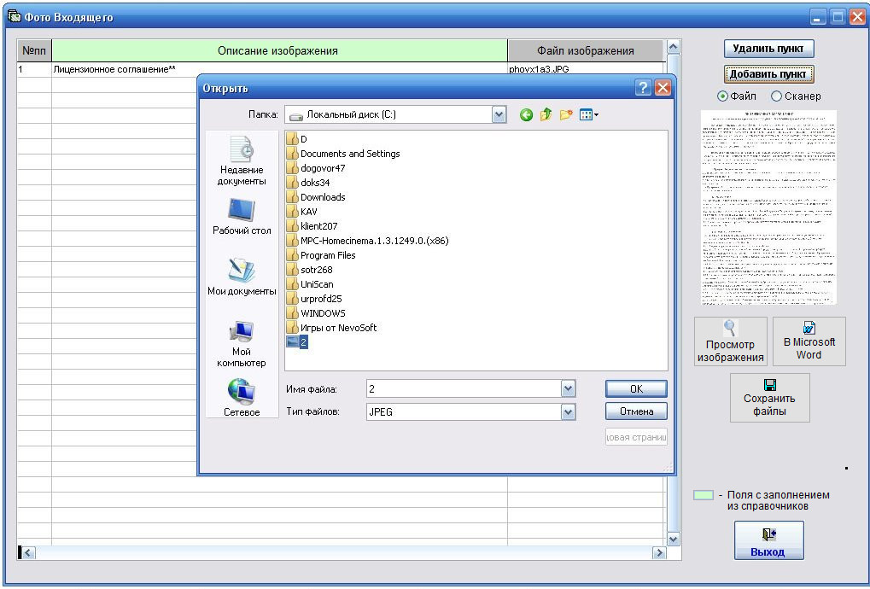The image size is (870, 589).
Task: Expand the Папка drive dropdown
Action: (x=499, y=114)
